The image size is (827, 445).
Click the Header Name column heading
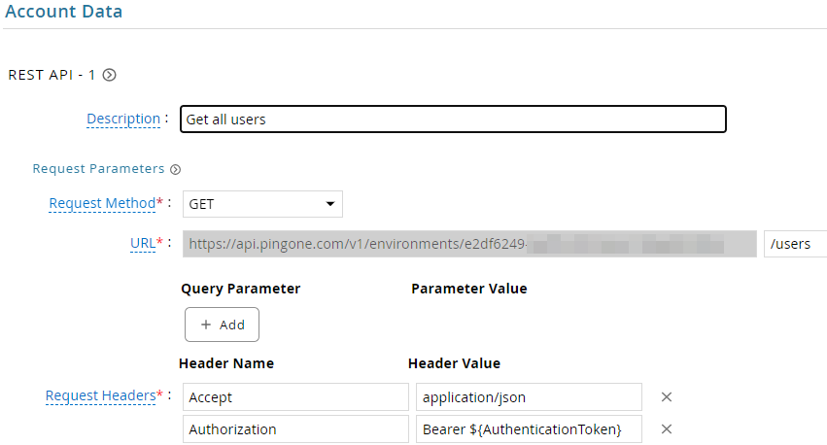226,363
